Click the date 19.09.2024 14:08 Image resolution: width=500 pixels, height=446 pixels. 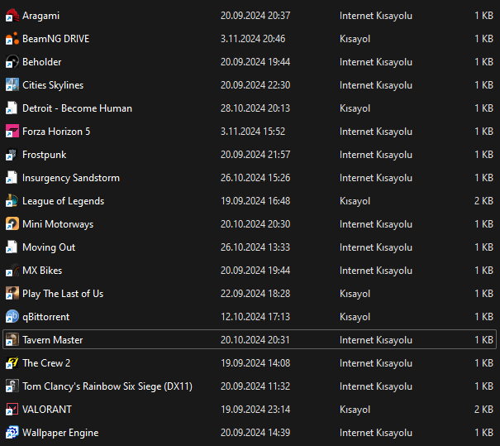coord(255,363)
